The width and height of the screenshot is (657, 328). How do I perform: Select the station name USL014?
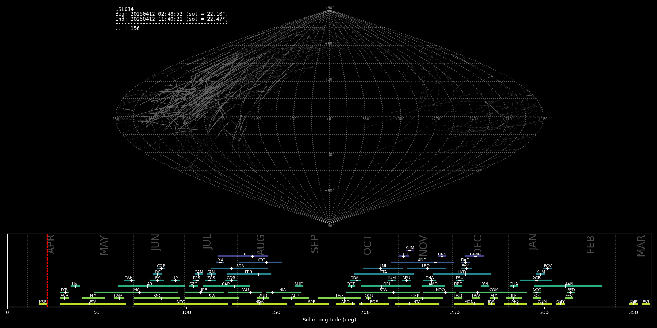tap(124, 9)
